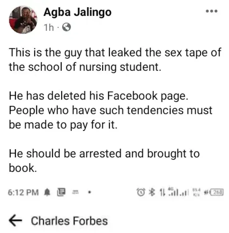229x233 pixels.
Task: Click the 1h post timestamp
Action: (49, 27)
